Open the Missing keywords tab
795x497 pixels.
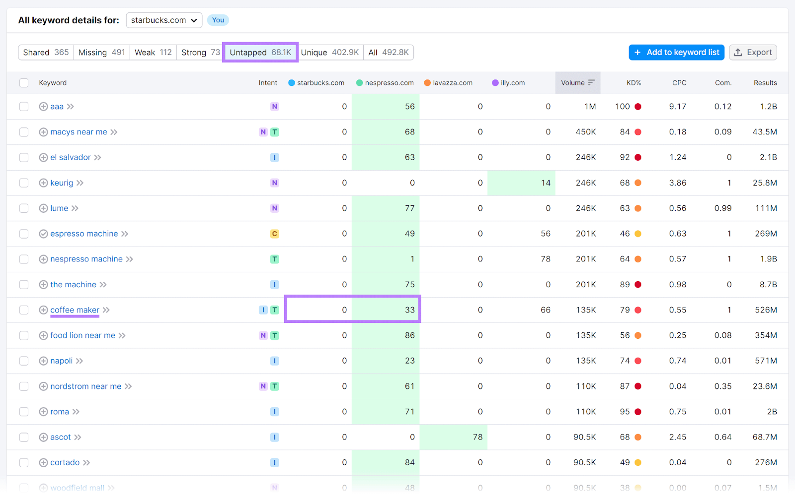(x=101, y=52)
